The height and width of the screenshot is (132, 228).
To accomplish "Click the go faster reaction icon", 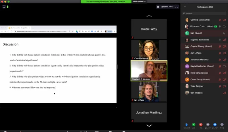I will pos(215,124).
